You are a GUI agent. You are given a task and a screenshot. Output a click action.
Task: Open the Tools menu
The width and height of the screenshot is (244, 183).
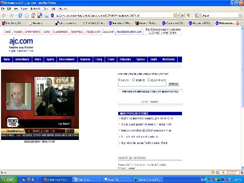coord(46,8)
